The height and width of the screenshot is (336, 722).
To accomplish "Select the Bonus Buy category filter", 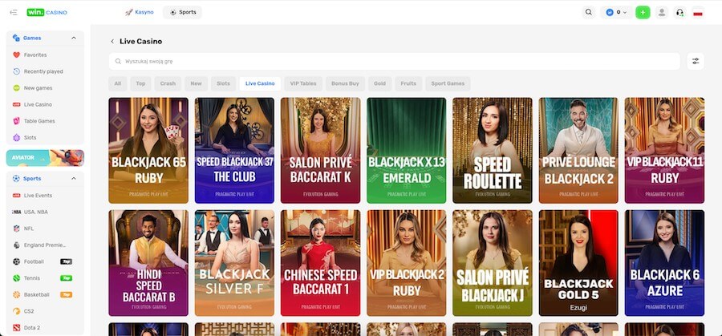I will point(345,83).
